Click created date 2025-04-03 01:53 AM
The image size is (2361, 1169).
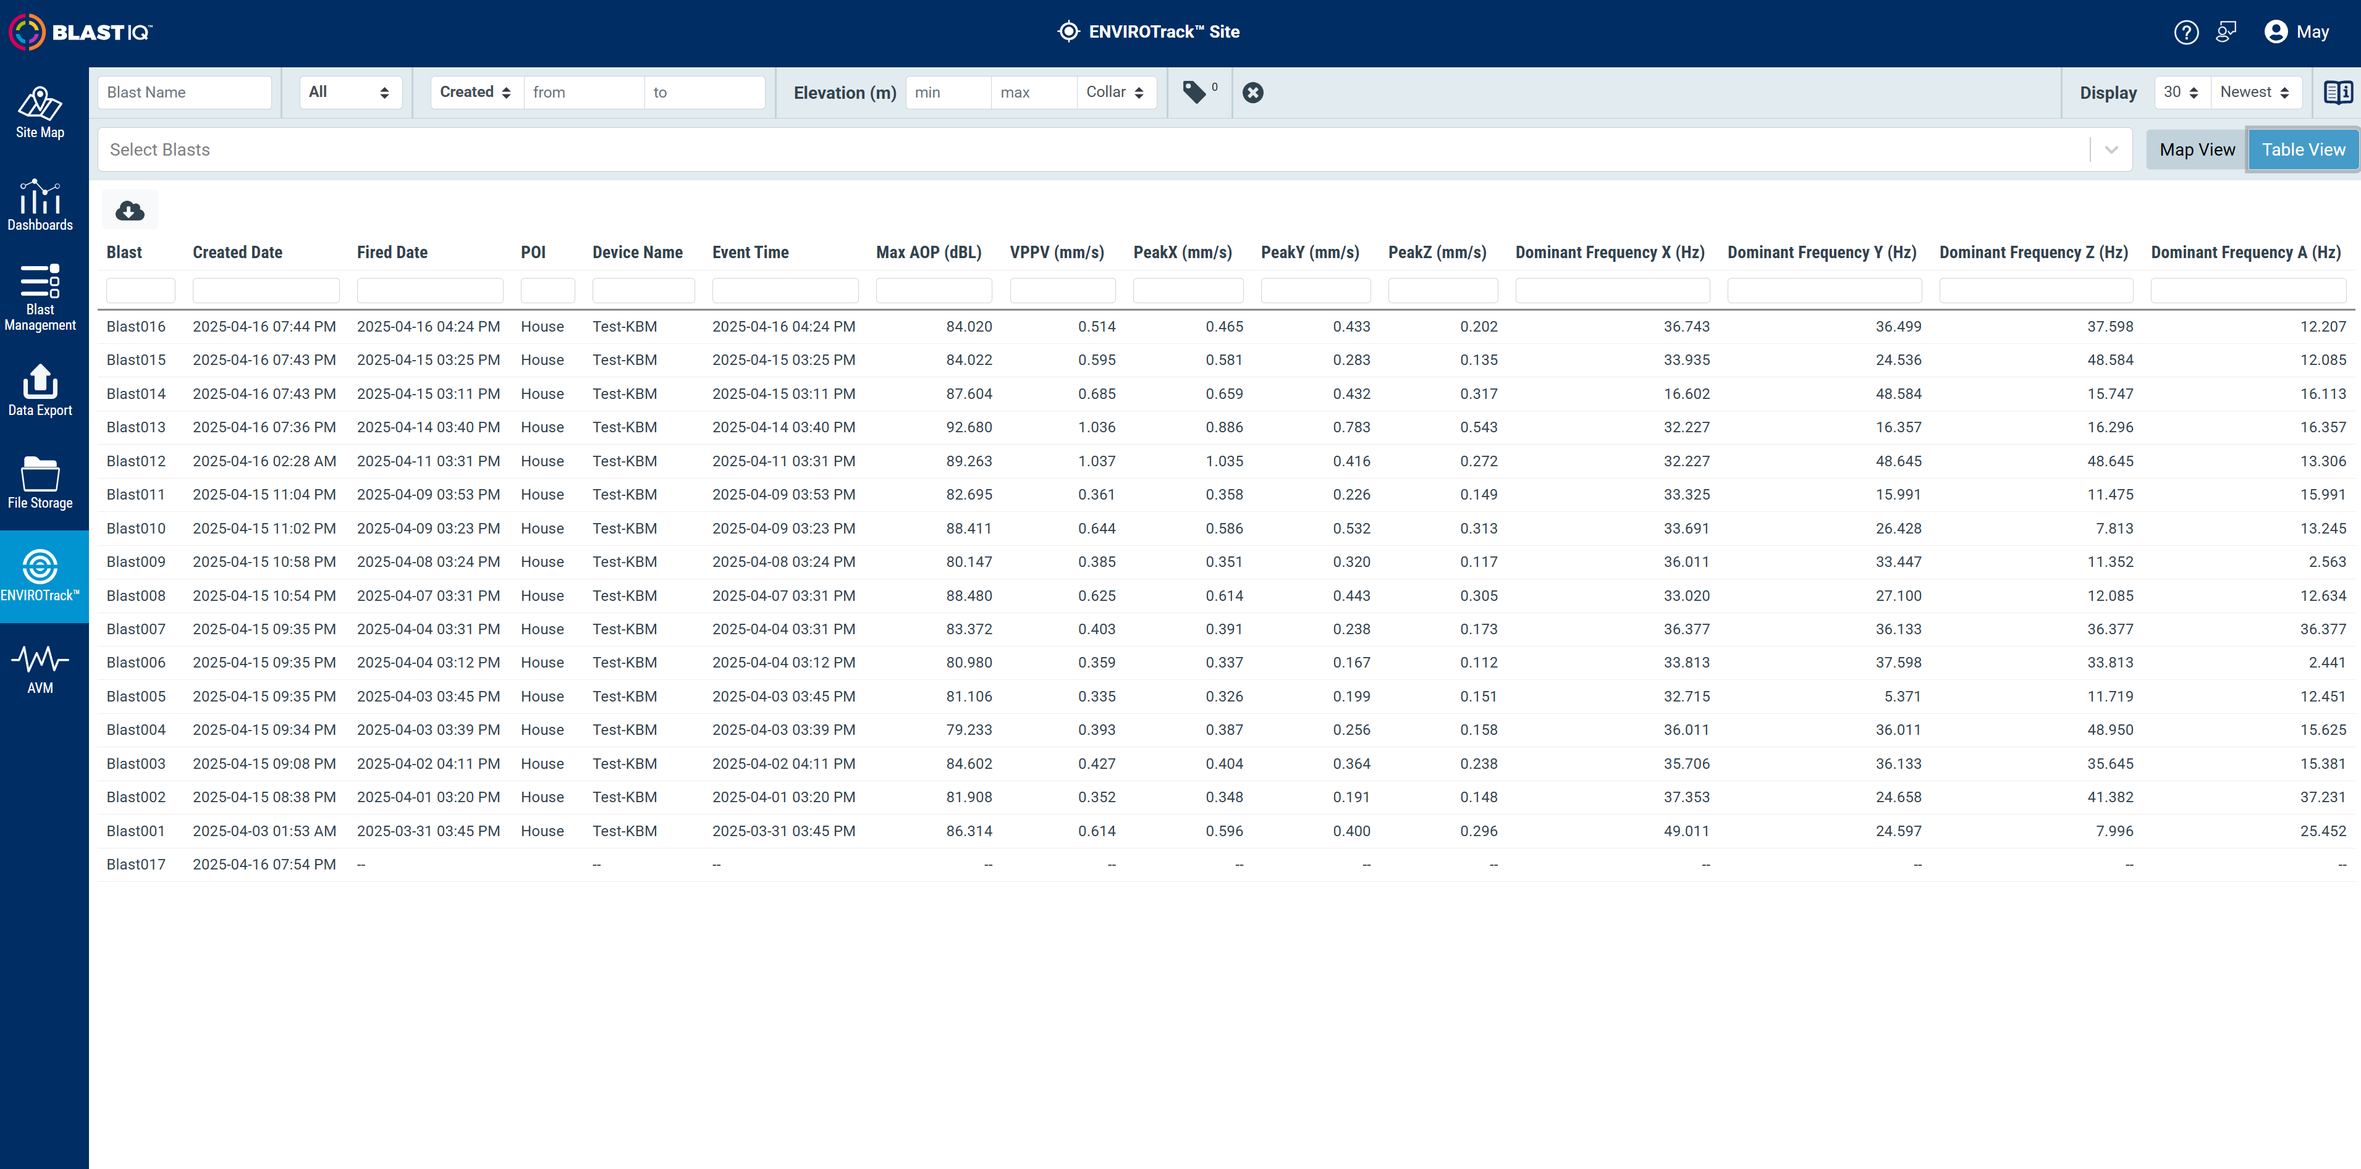[x=264, y=831]
